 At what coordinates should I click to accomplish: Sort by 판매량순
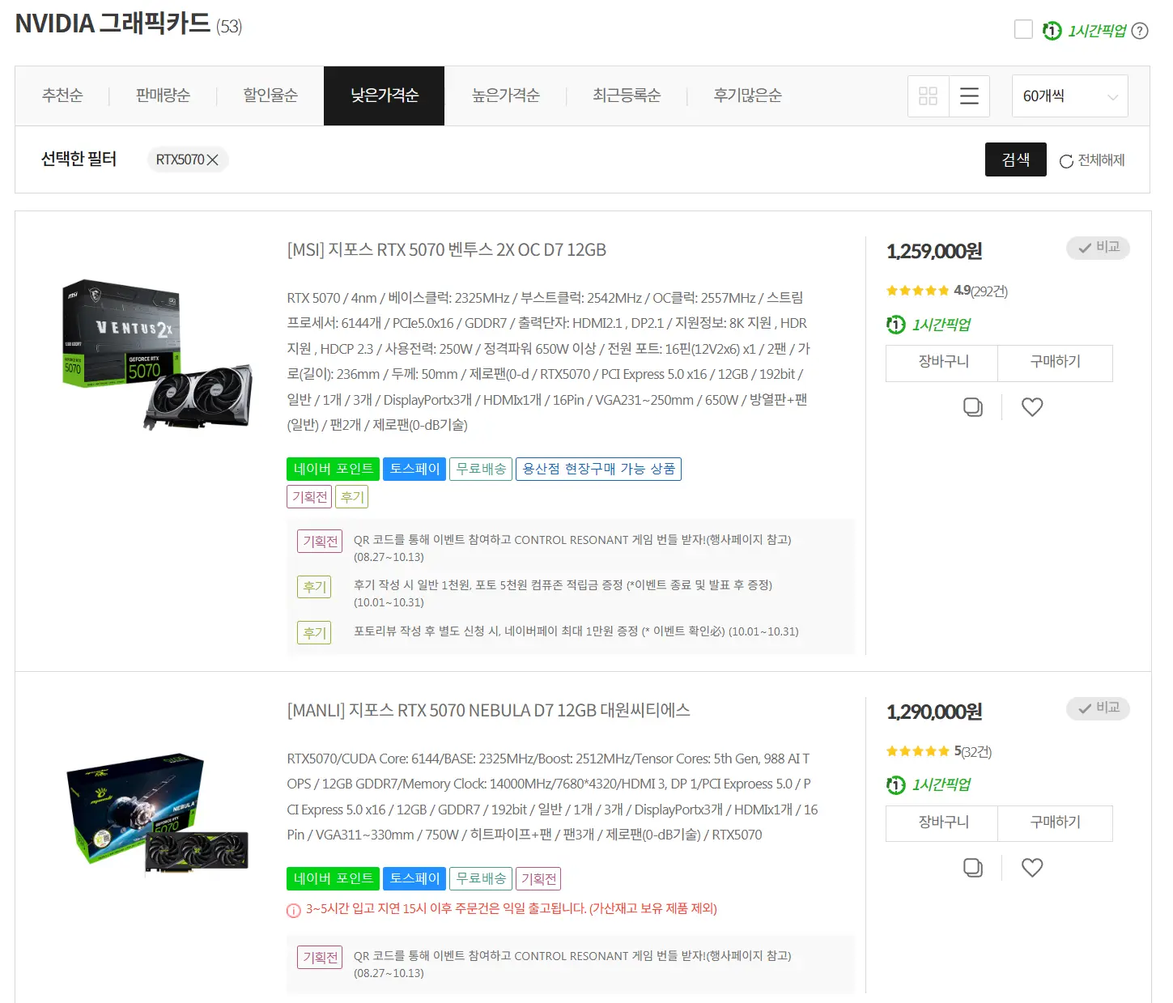tap(163, 96)
